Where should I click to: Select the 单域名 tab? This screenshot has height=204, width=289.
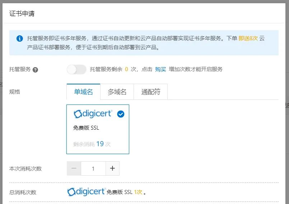pyautogui.click(x=84, y=92)
